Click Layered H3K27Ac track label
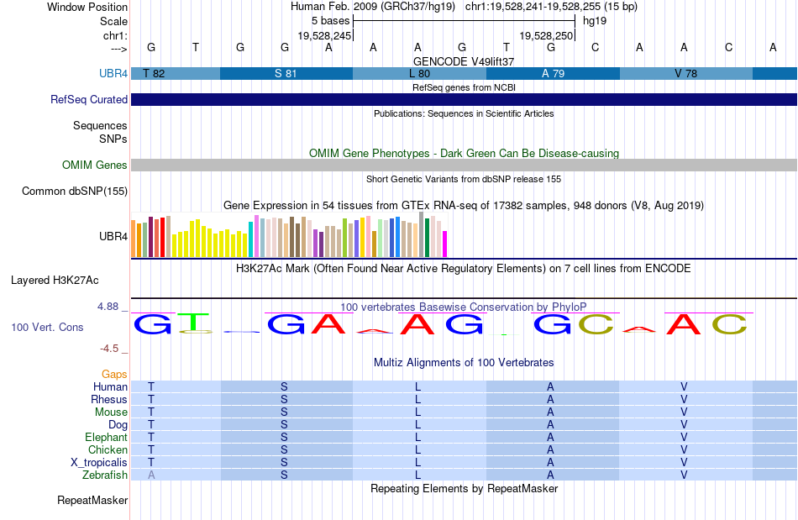The height and width of the screenshot is (520, 798). pos(55,280)
